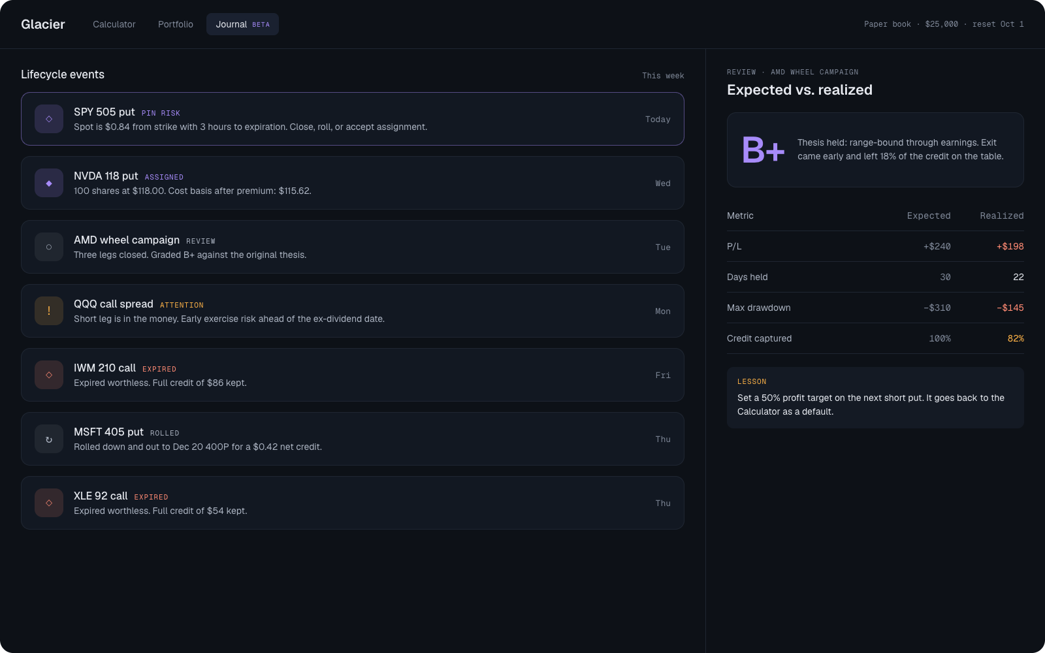Click the expected P/L value +$240
This screenshot has width=1045, height=653.
pyautogui.click(x=937, y=246)
